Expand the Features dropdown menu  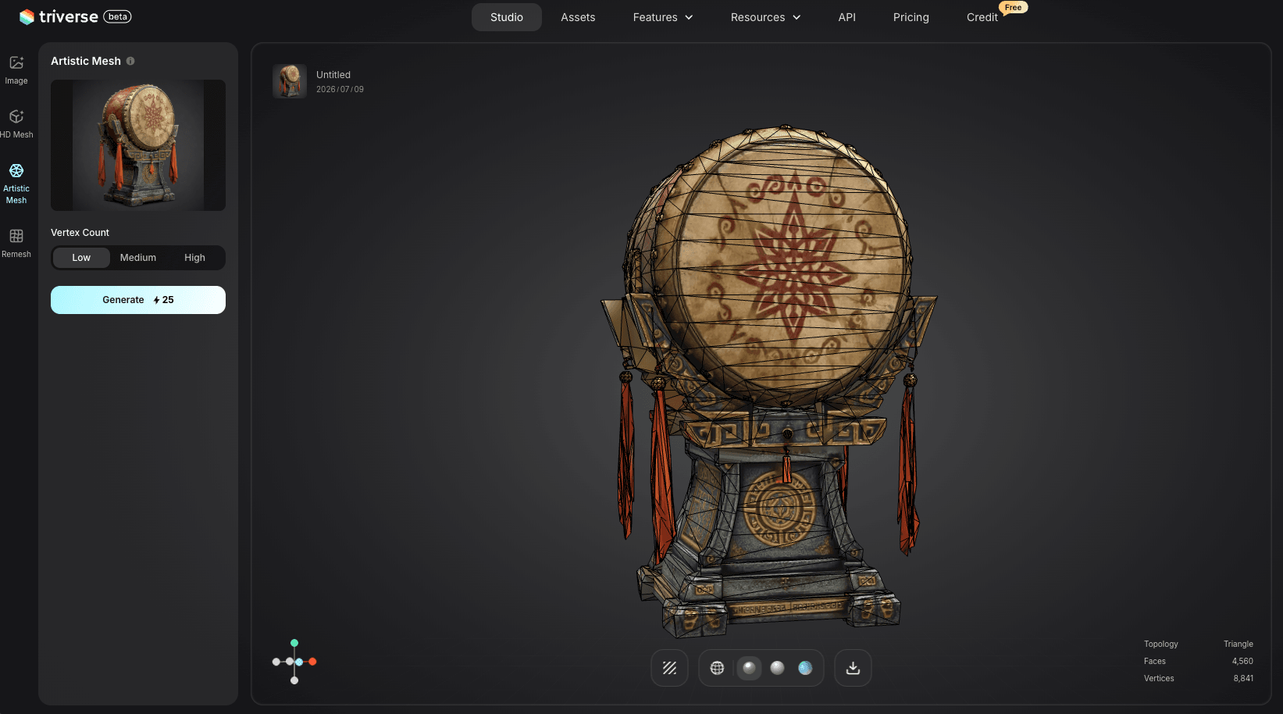(x=663, y=17)
